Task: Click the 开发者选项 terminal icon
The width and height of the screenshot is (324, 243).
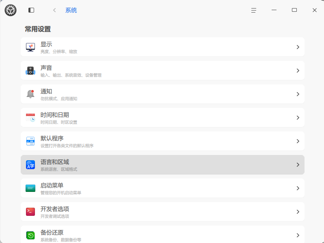Action: click(30, 212)
